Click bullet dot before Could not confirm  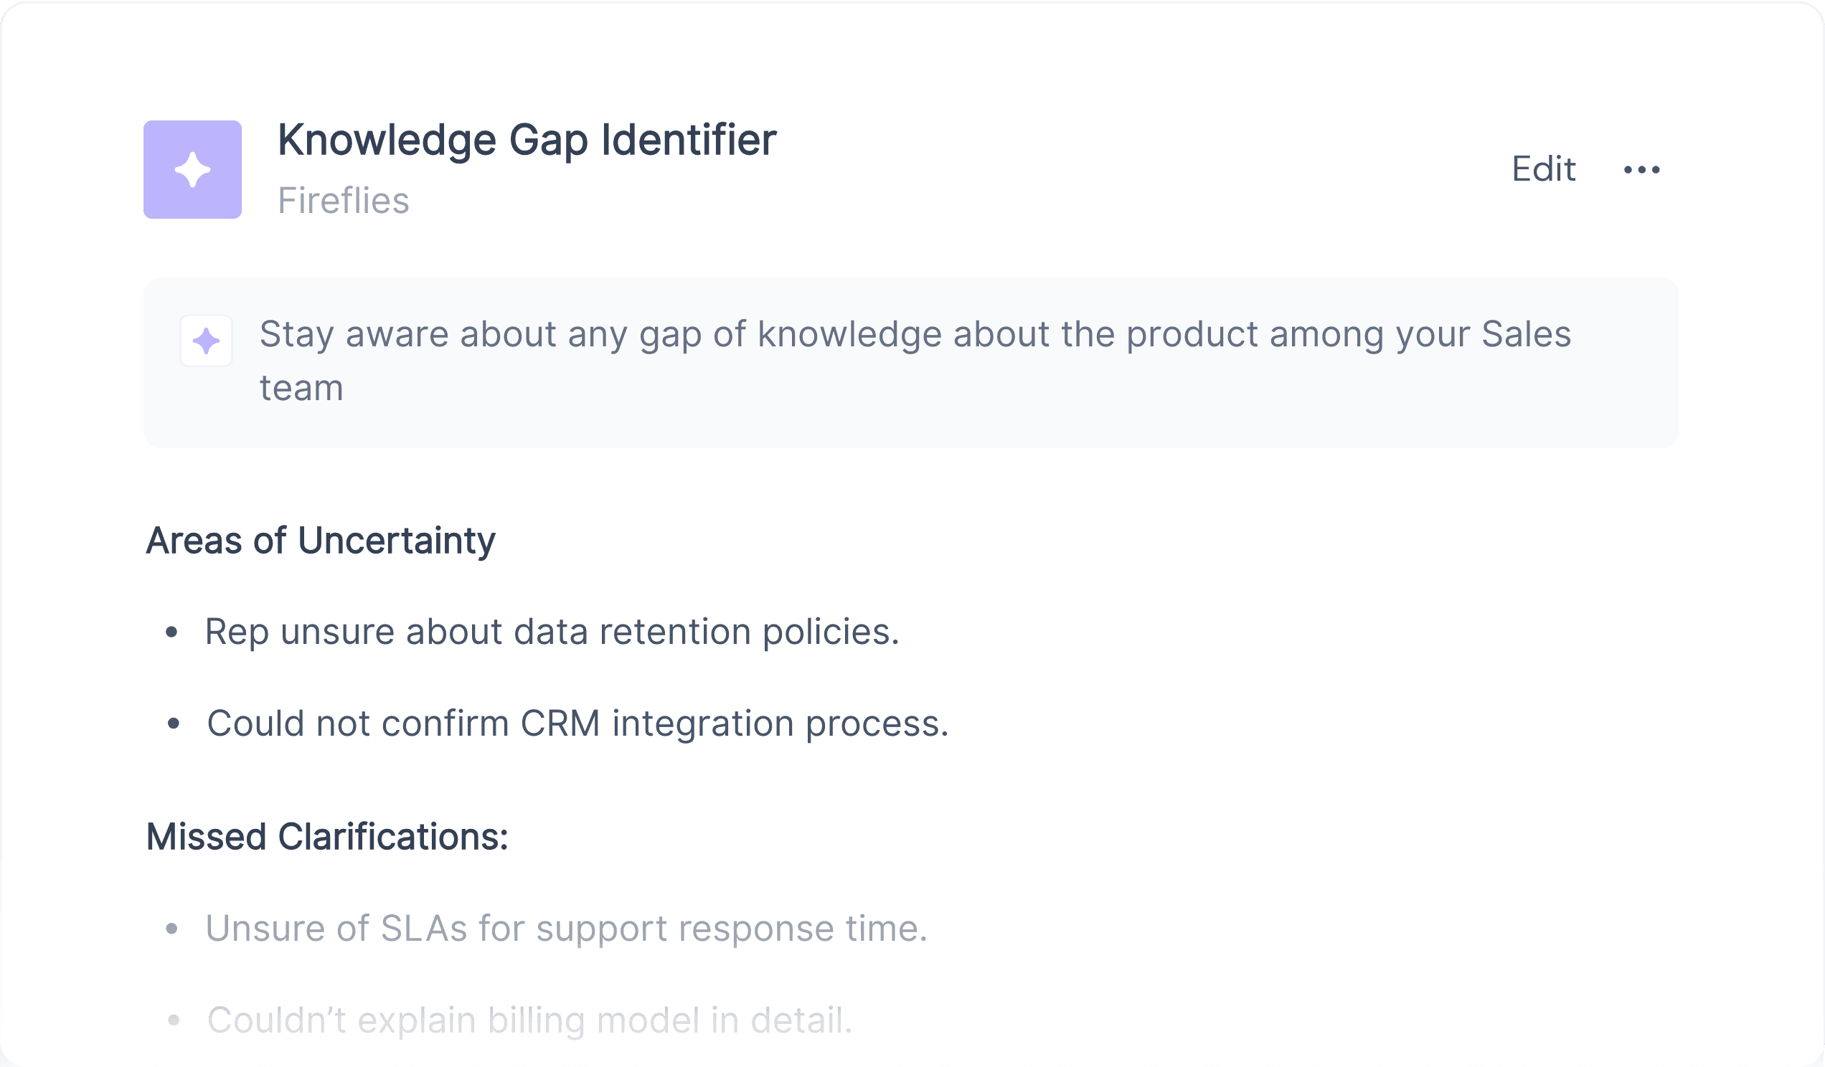[x=174, y=724]
